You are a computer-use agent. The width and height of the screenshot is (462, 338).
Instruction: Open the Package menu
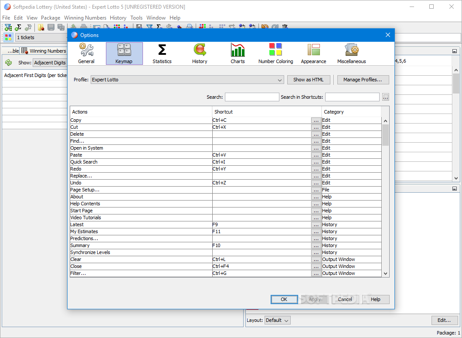(51, 18)
